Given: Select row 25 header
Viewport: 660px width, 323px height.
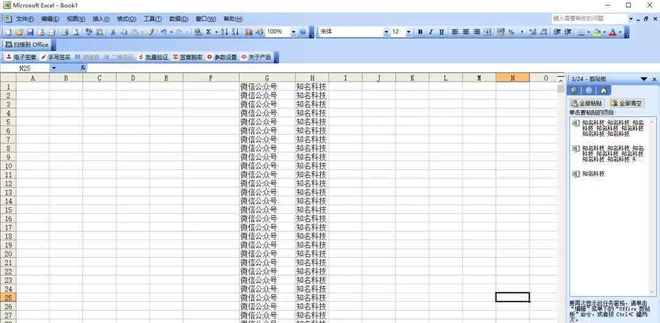Looking at the screenshot, I should tap(8, 297).
